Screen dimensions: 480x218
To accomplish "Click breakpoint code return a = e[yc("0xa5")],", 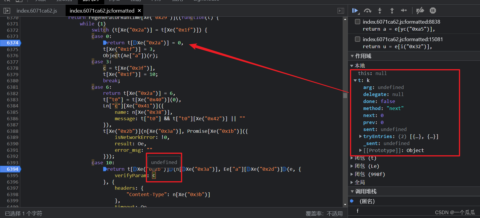I will click(x=399, y=29).
